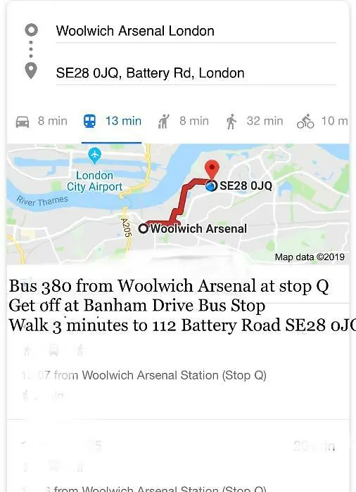Click the Woolwich Arsenal origin marker
Viewport: 356px width, 492px height.
tap(143, 228)
